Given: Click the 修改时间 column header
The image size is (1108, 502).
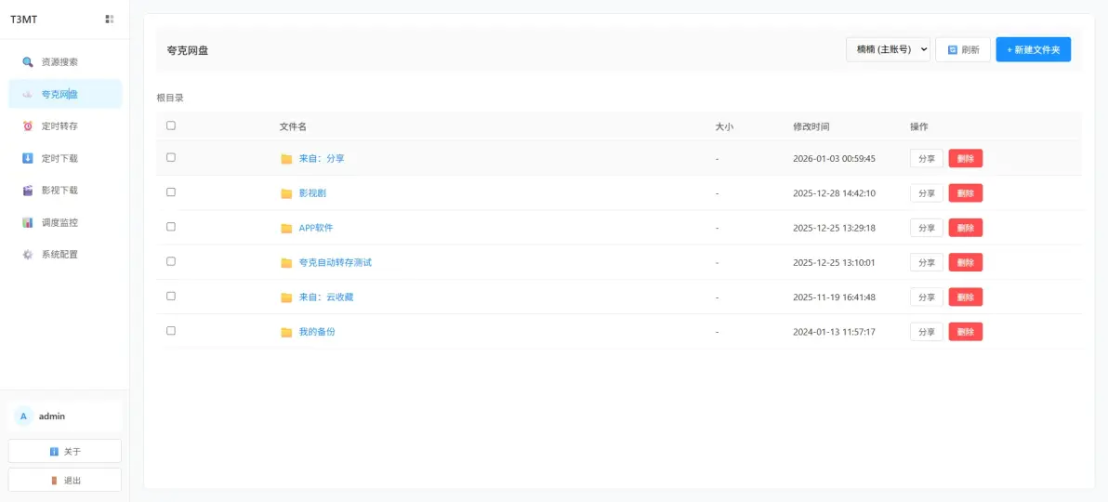Looking at the screenshot, I should [x=811, y=126].
